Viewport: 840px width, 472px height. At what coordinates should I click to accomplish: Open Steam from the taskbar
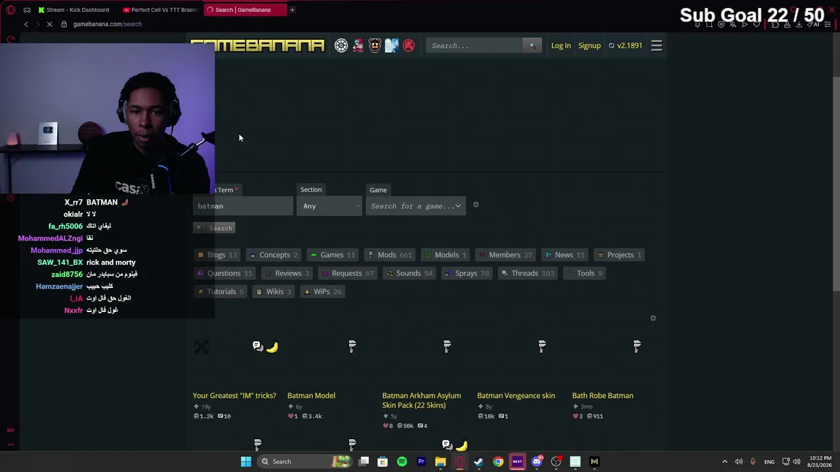pos(478,462)
